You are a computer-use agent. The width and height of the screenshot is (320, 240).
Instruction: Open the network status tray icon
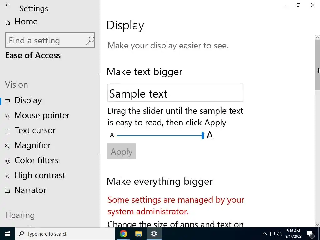(x=272, y=234)
